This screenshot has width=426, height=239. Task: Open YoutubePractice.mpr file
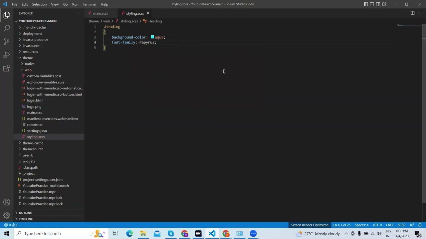click(39, 192)
